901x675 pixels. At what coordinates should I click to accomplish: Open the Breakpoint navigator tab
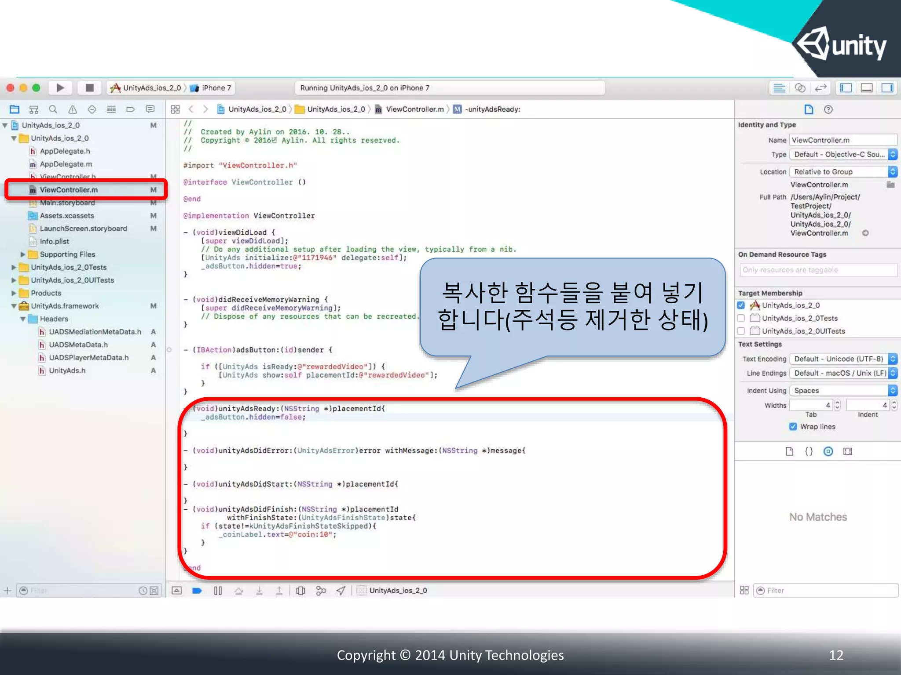pos(130,109)
